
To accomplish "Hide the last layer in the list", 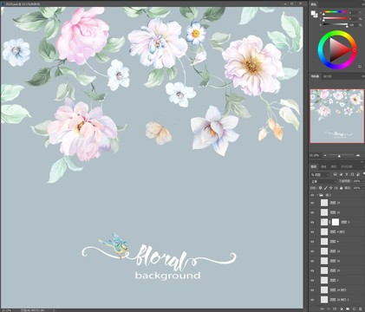I will (x=312, y=300).
